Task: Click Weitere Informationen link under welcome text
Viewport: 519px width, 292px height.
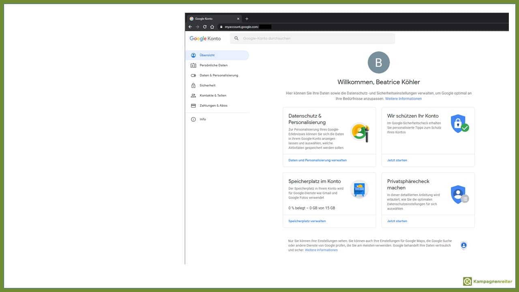Action: point(403,99)
